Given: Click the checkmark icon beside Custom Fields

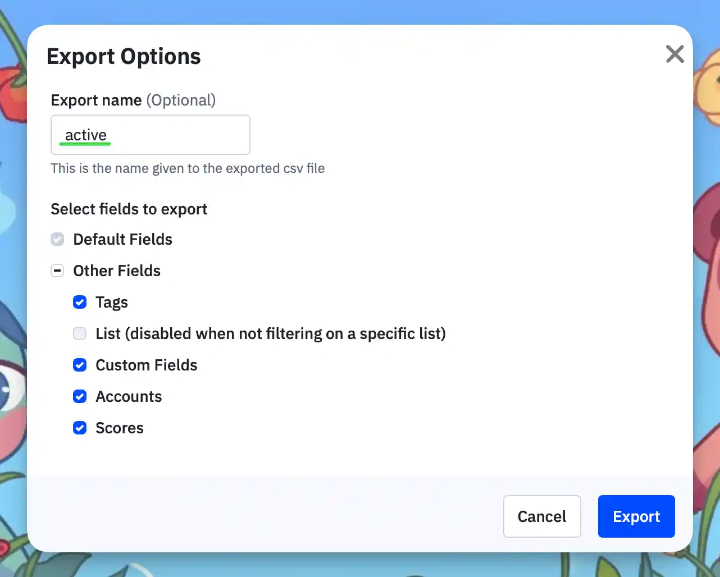Looking at the screenshot, I should (80, 365).
